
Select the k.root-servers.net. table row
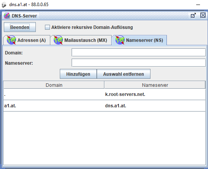(x=104, y=94)
